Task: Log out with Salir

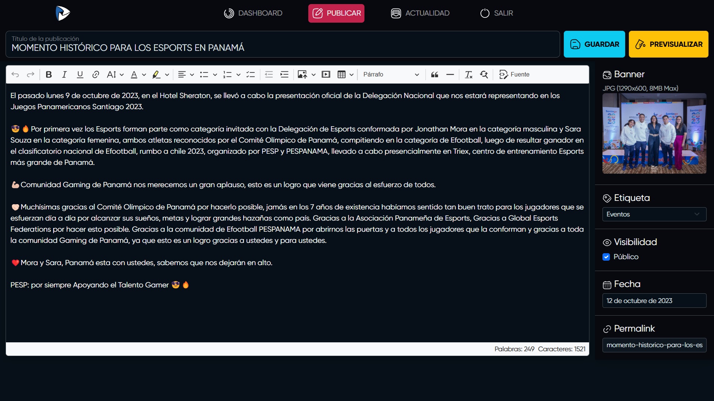Action: coord(496,13)
